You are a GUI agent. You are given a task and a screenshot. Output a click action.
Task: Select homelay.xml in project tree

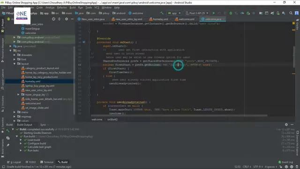[x=33, y=81]
